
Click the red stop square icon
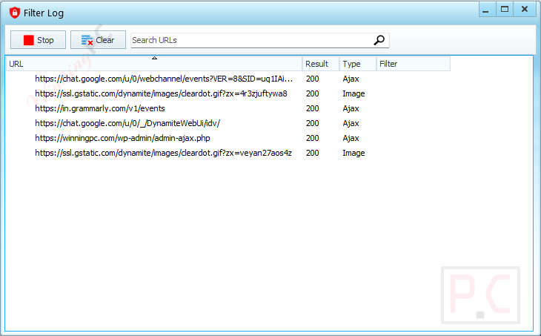click(x=29, y=40)
